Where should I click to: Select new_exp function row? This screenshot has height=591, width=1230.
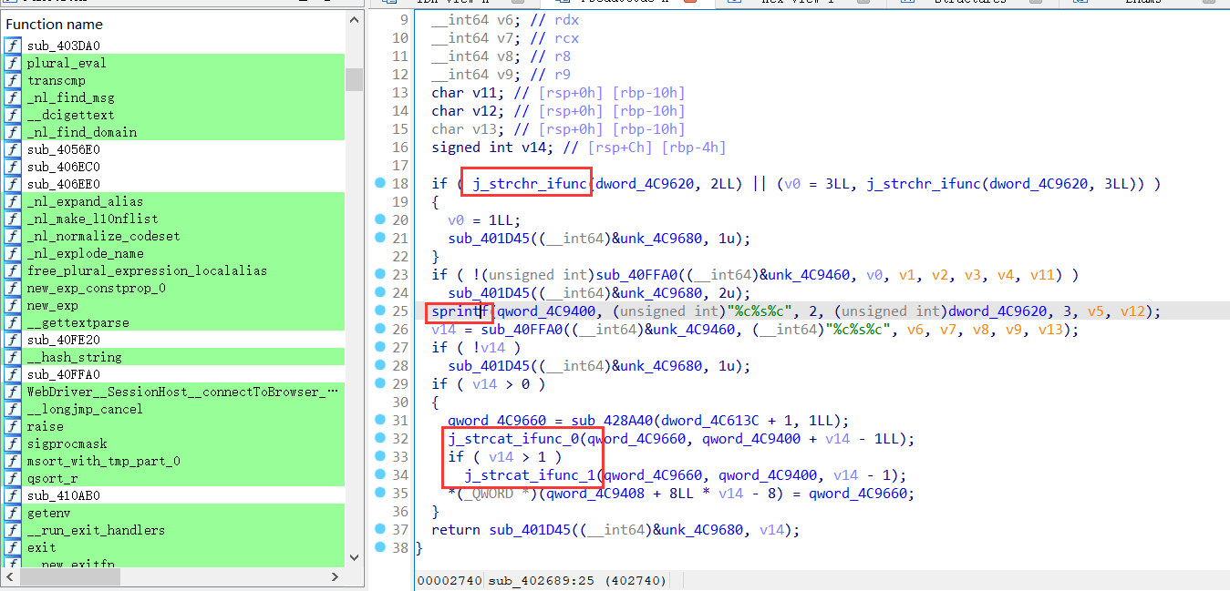tap(173, 305)
